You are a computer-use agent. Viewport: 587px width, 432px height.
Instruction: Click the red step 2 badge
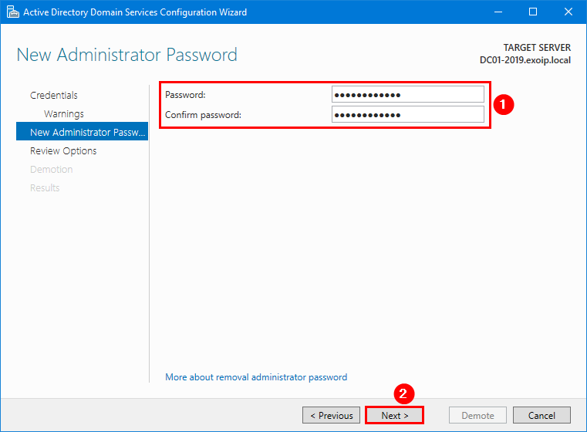(x=401, y=393)
